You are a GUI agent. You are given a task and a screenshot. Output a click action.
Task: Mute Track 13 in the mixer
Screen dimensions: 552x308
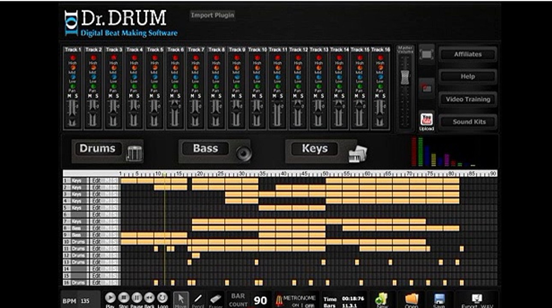(316, 96)
